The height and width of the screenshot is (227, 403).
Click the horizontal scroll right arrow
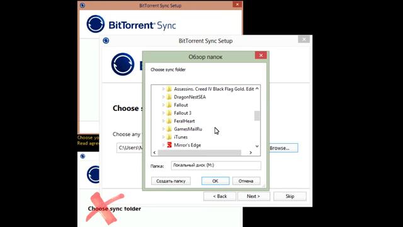(x=251, y=153)
